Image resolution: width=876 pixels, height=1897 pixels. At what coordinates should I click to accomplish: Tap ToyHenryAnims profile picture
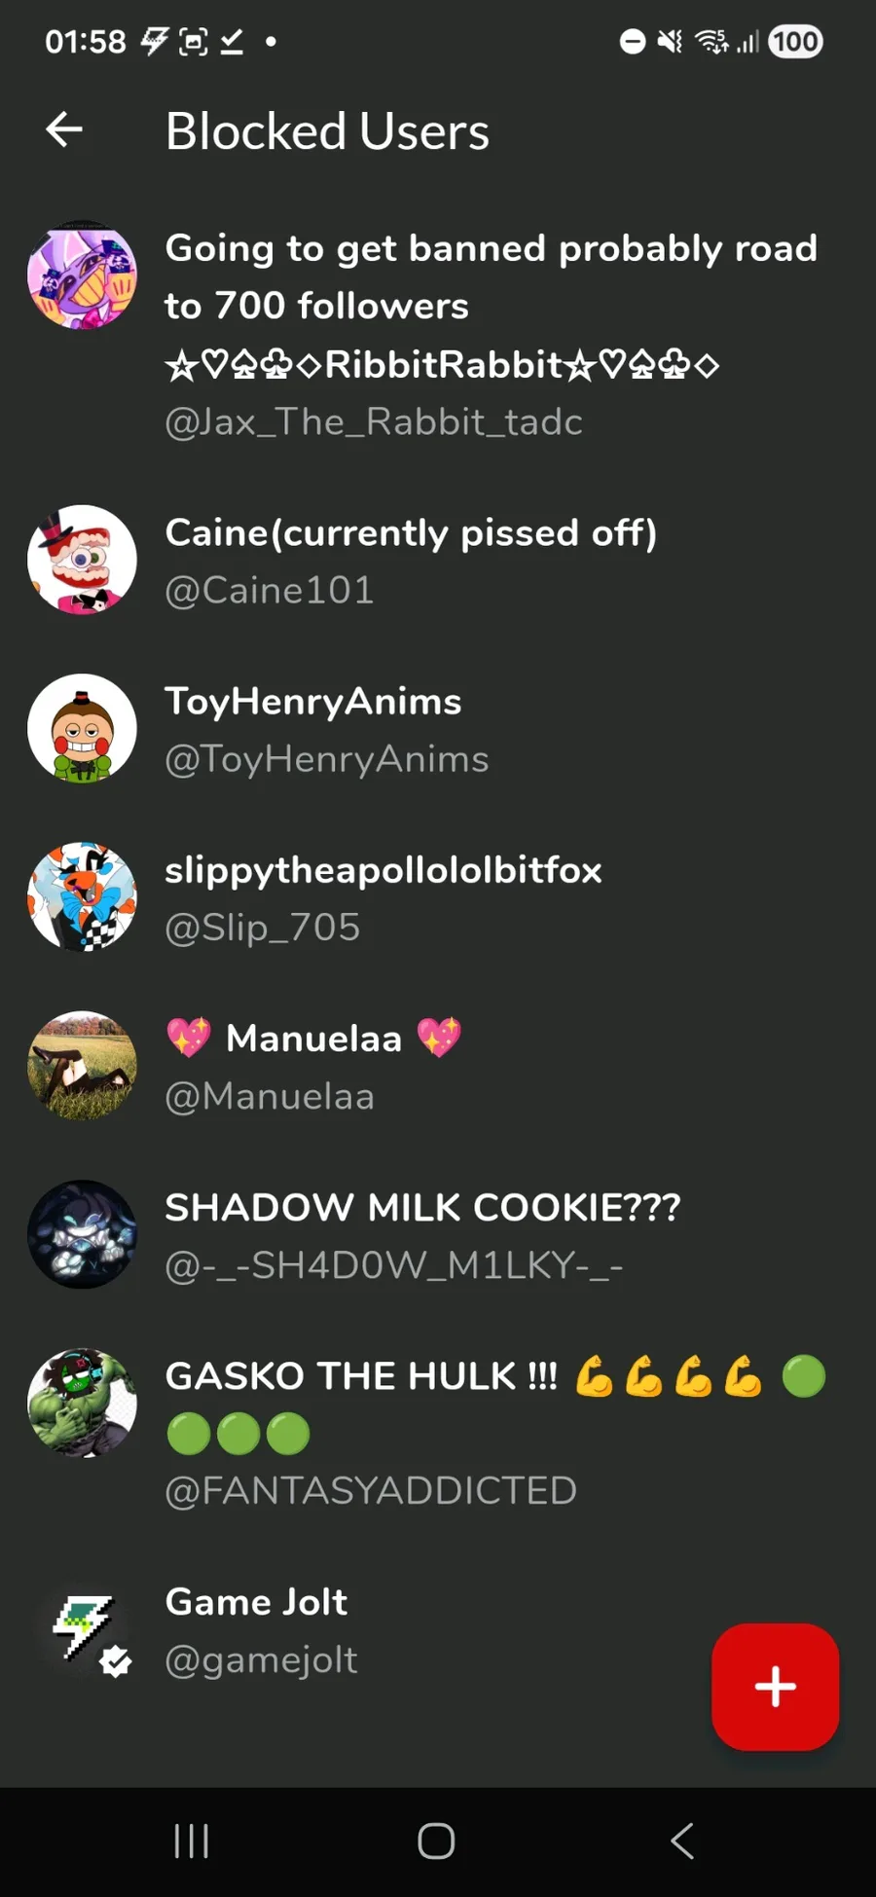pyautogui.click(x=82, y=728)
